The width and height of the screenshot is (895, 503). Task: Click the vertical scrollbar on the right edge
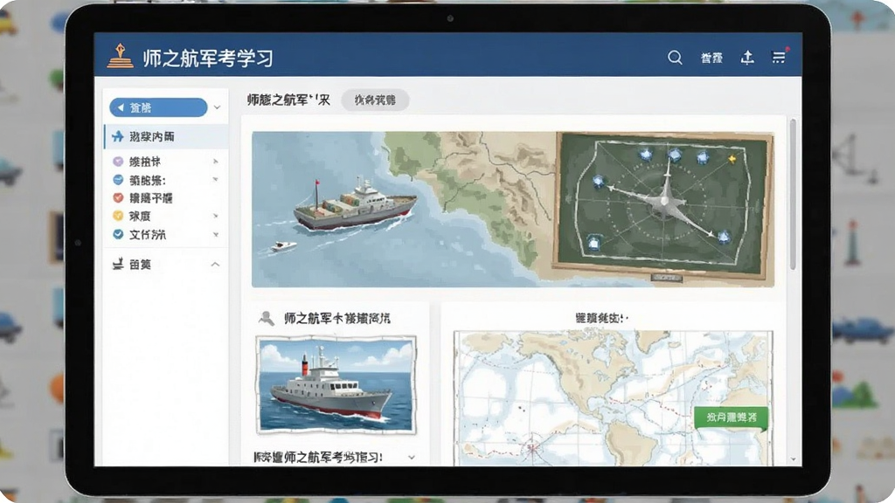tap(793, 194)
